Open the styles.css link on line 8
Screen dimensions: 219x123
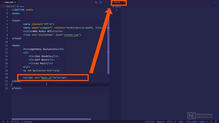click(x=71, y=35)
